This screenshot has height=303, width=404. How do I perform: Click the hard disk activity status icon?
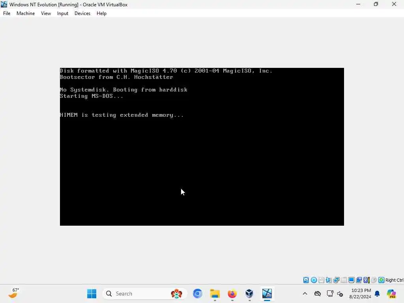(x=306, y=280)
